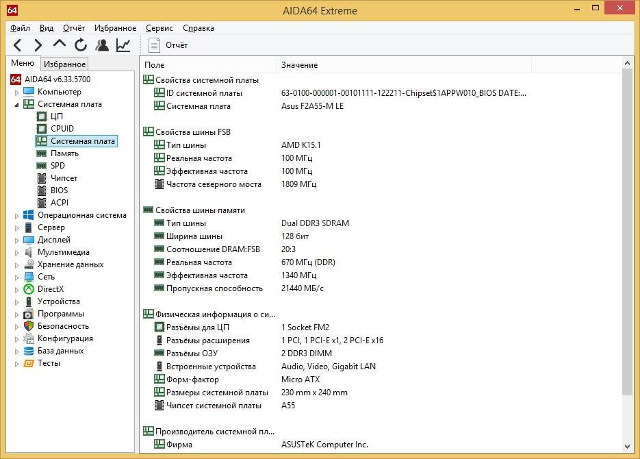Click the Конфигурация gear icon
This screenshot has width=640, height=459.
[29, 338]
